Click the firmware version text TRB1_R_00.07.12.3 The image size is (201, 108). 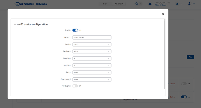(163, 3)
